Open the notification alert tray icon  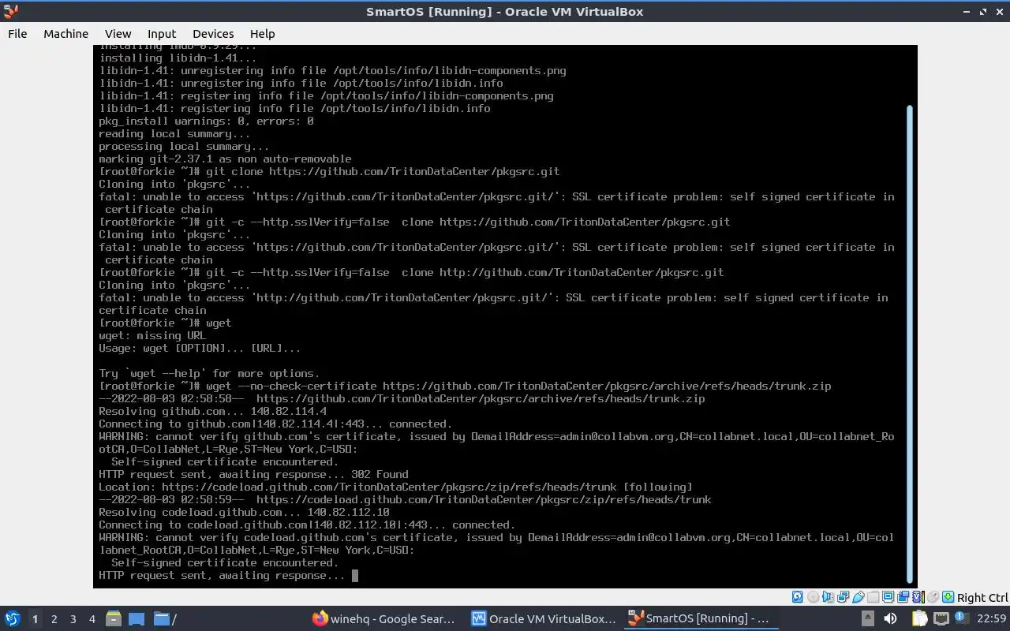pyautogui.click(x=962, y=618)
